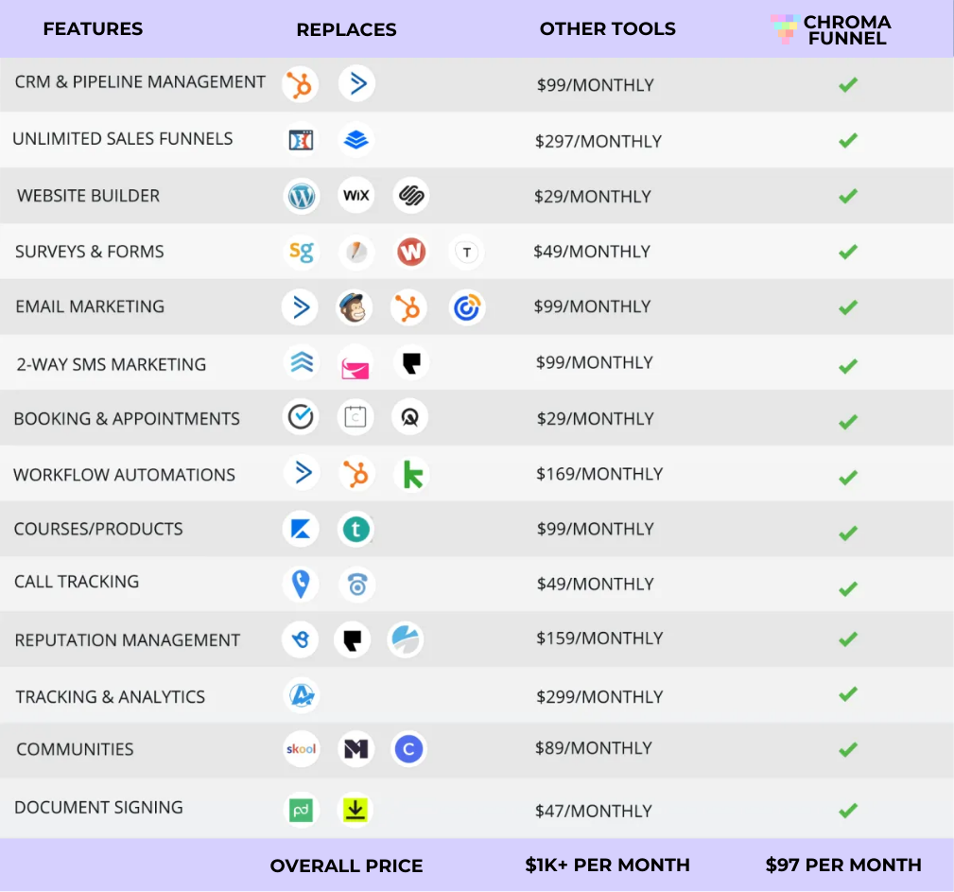The width and height of the screenshot is (954, 892).
Task: Click the $297/Monthly price text
Action: [598, 141]
